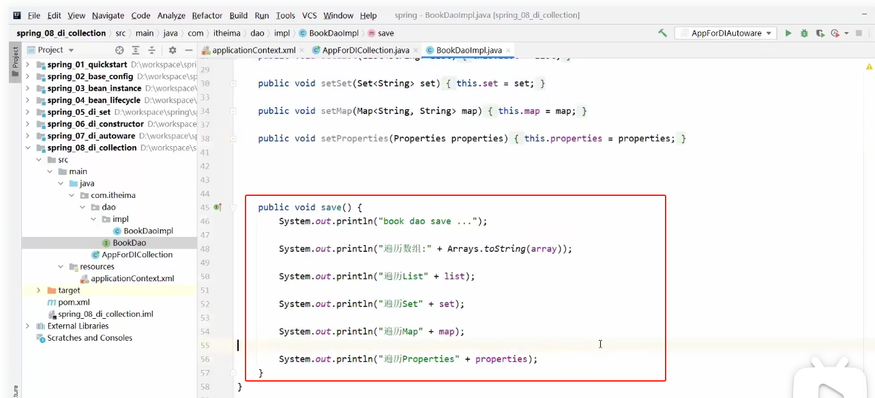Switch to the AppForDICollection.java editor tab

point(366,51)
